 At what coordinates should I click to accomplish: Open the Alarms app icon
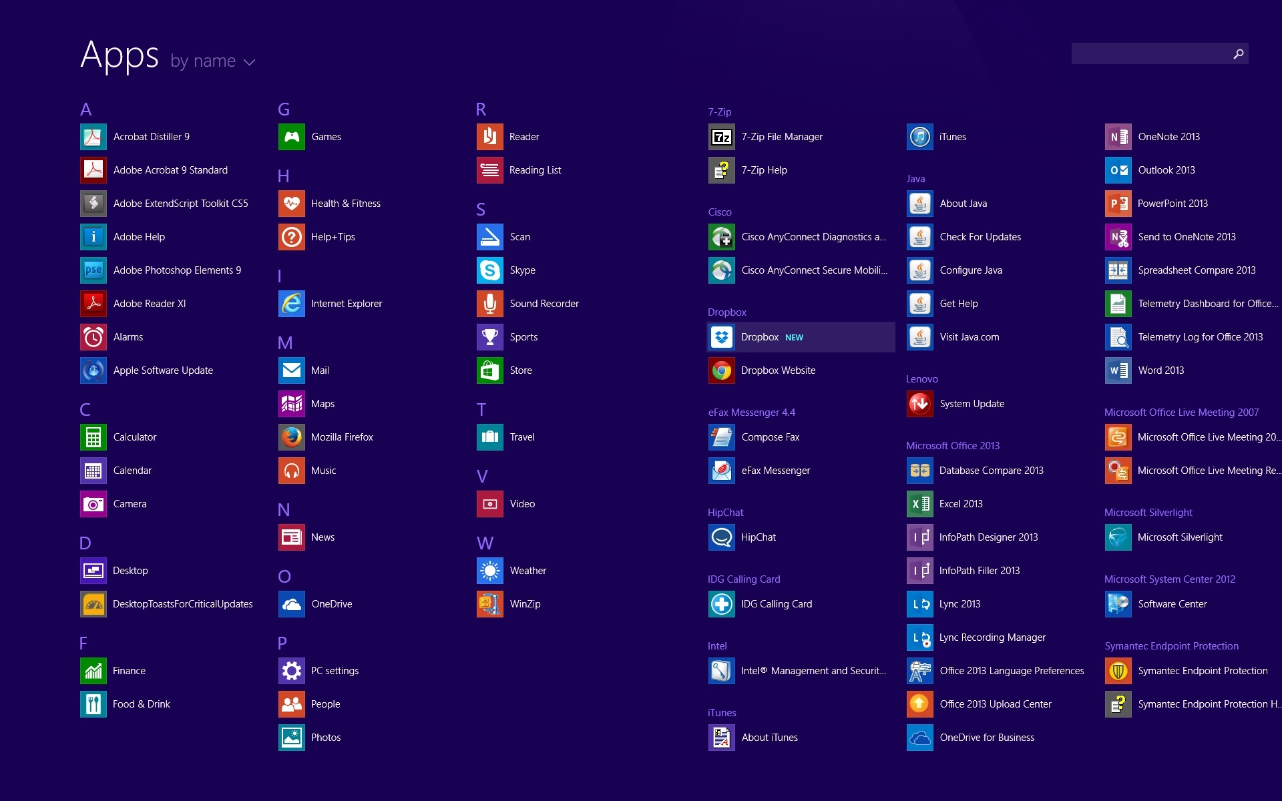(93, 337)
